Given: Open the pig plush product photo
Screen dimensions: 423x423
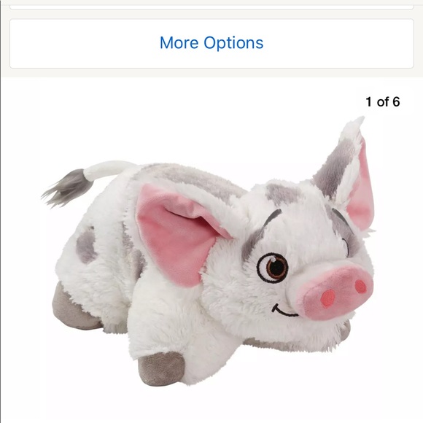Looking at the screenshot, I should tap(208, 251).
